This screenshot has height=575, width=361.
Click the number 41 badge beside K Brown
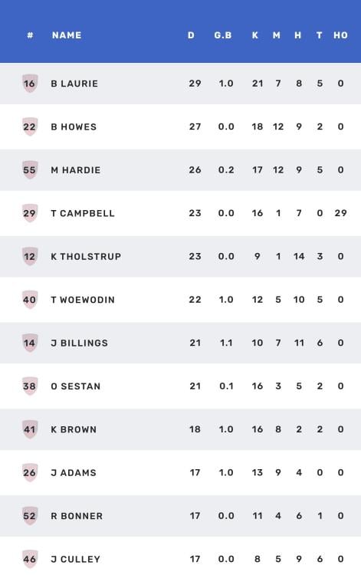pyautogui.click(x=30, y=430)
